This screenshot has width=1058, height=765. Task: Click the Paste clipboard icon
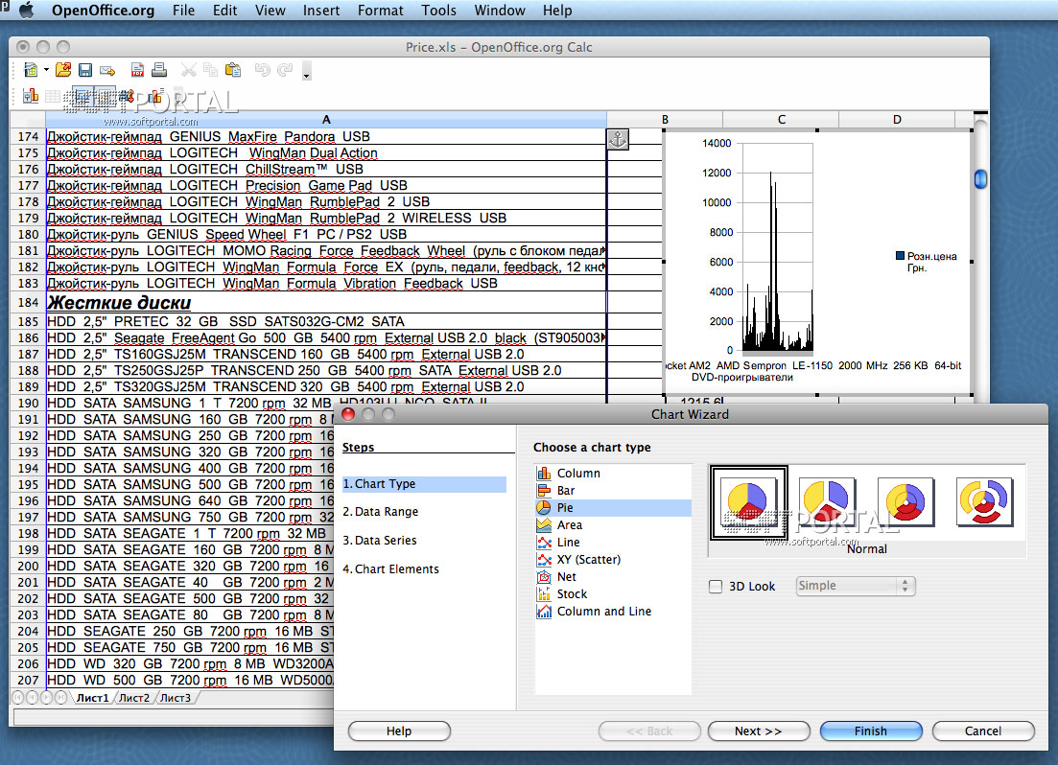(232, 70)
